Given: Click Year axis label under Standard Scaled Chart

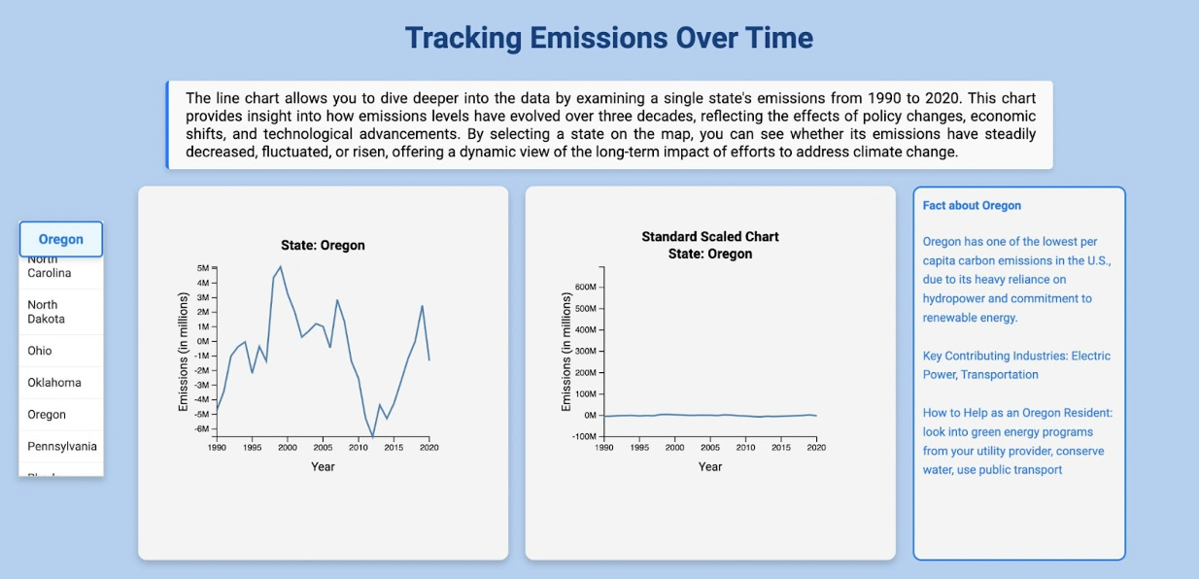Looking at the screenshot, I should coord(709,467).
